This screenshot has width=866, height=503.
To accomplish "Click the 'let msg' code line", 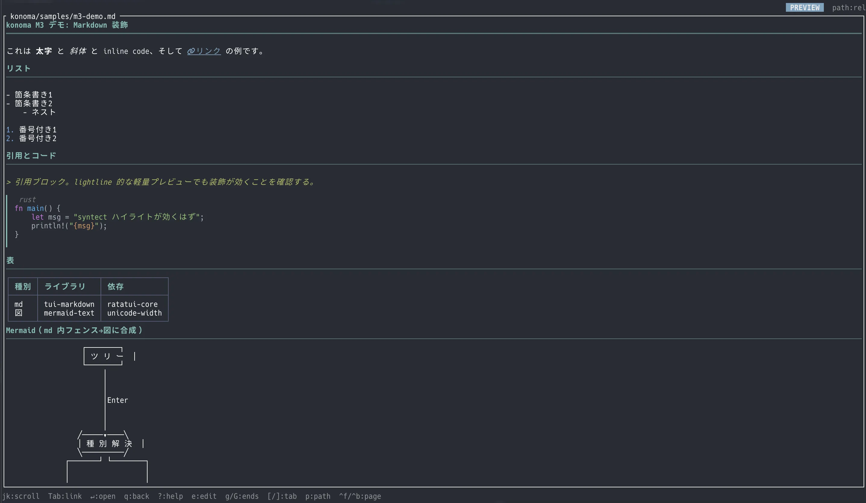I will 117,217.
